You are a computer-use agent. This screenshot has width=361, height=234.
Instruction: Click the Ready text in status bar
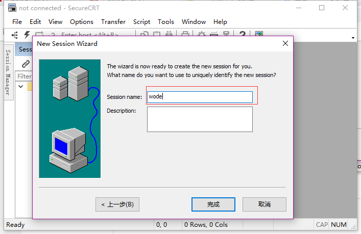(15, 225)
